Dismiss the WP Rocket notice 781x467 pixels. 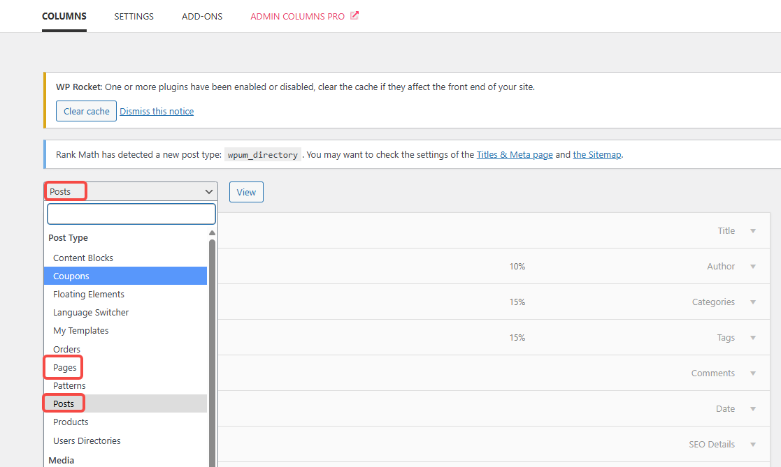pyautogui.click(x=157, y=111)
